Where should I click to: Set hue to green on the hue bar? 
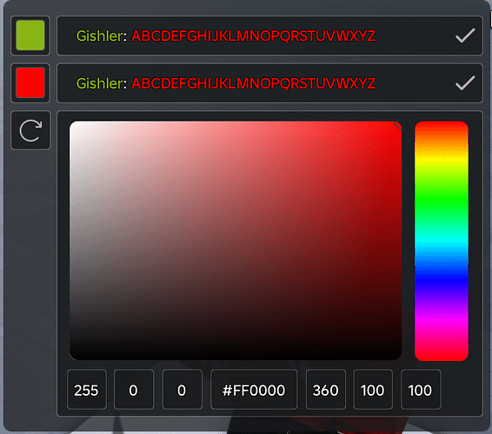click(x=442, y=201)
